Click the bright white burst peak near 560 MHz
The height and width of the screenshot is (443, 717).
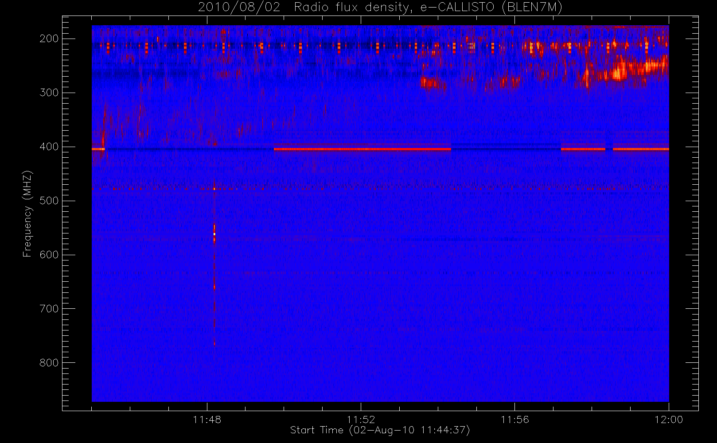pyautogui.click(x=214, y=234)
